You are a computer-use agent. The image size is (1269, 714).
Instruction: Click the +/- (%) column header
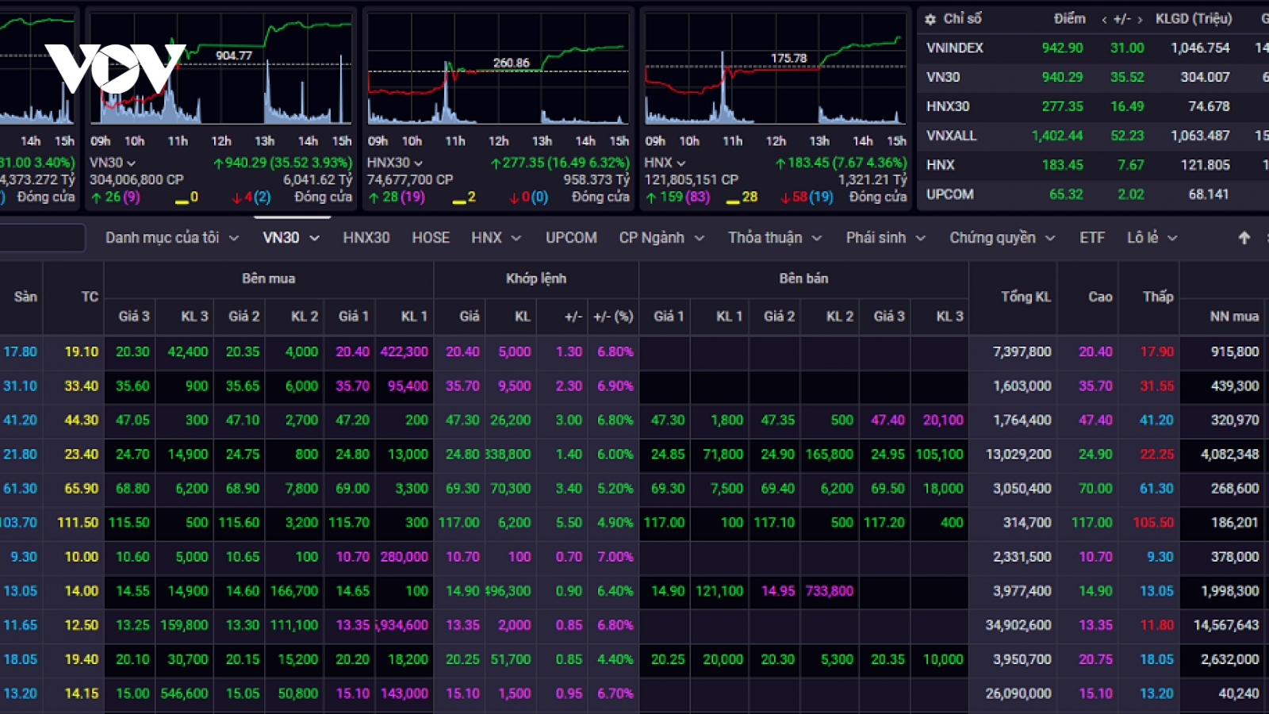[613, 317]
